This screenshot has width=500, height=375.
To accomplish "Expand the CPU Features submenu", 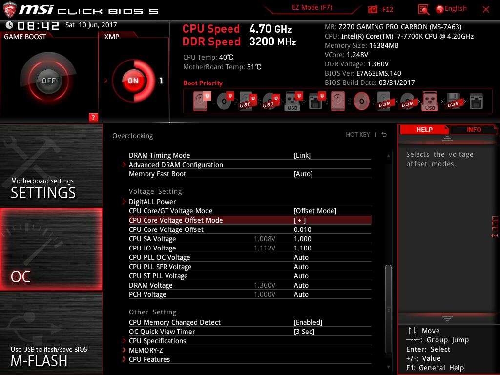I will coord(250,359).
